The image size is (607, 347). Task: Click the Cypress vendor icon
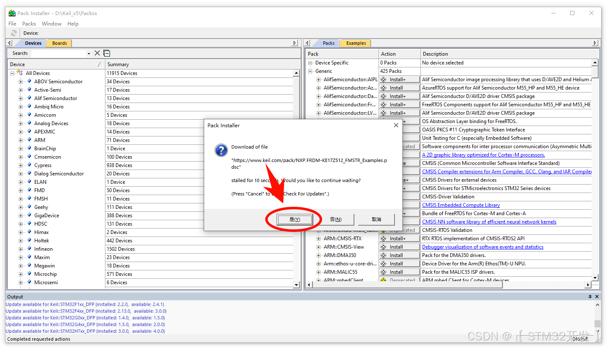(29, 165)
